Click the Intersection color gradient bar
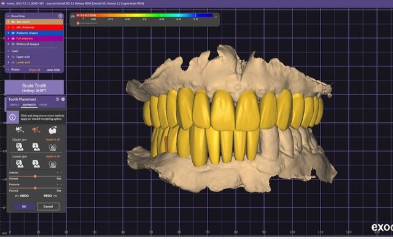The width and height of the screenshot is (393, 239). point(144,15)
